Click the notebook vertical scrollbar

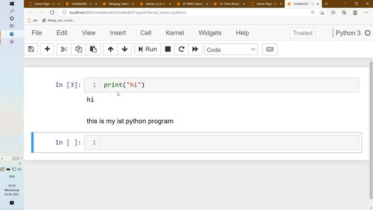point(371,129)
